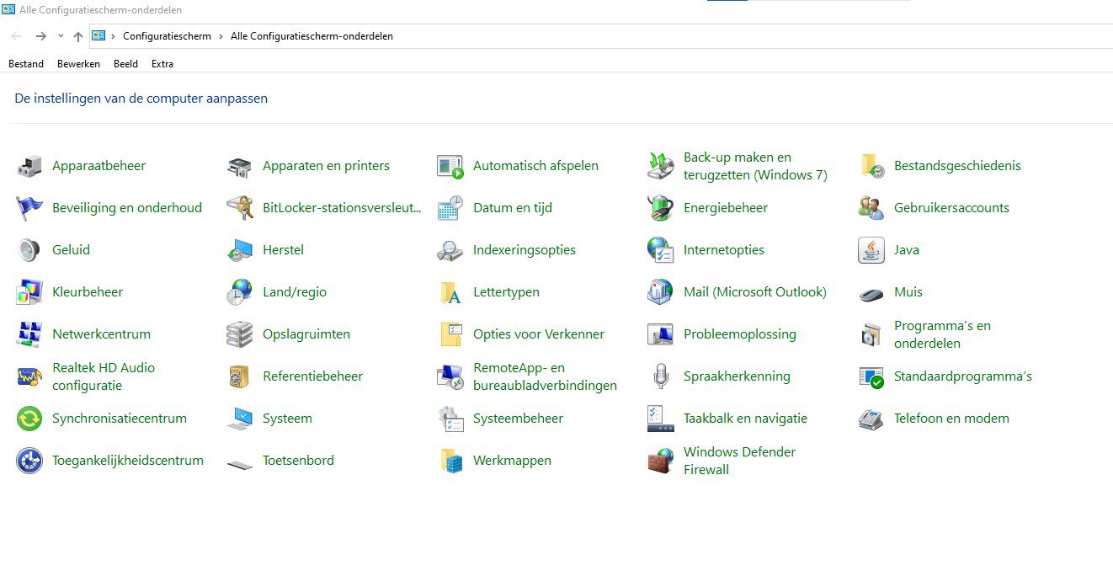This screenshot has width=1113, height=587.
Task: Open the Internetopties globe icon
Action: pos(661,250)
